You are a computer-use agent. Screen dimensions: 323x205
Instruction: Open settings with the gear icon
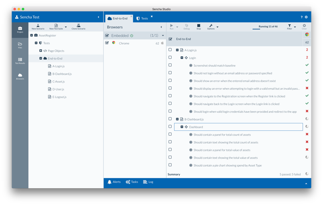click(306, 17)
